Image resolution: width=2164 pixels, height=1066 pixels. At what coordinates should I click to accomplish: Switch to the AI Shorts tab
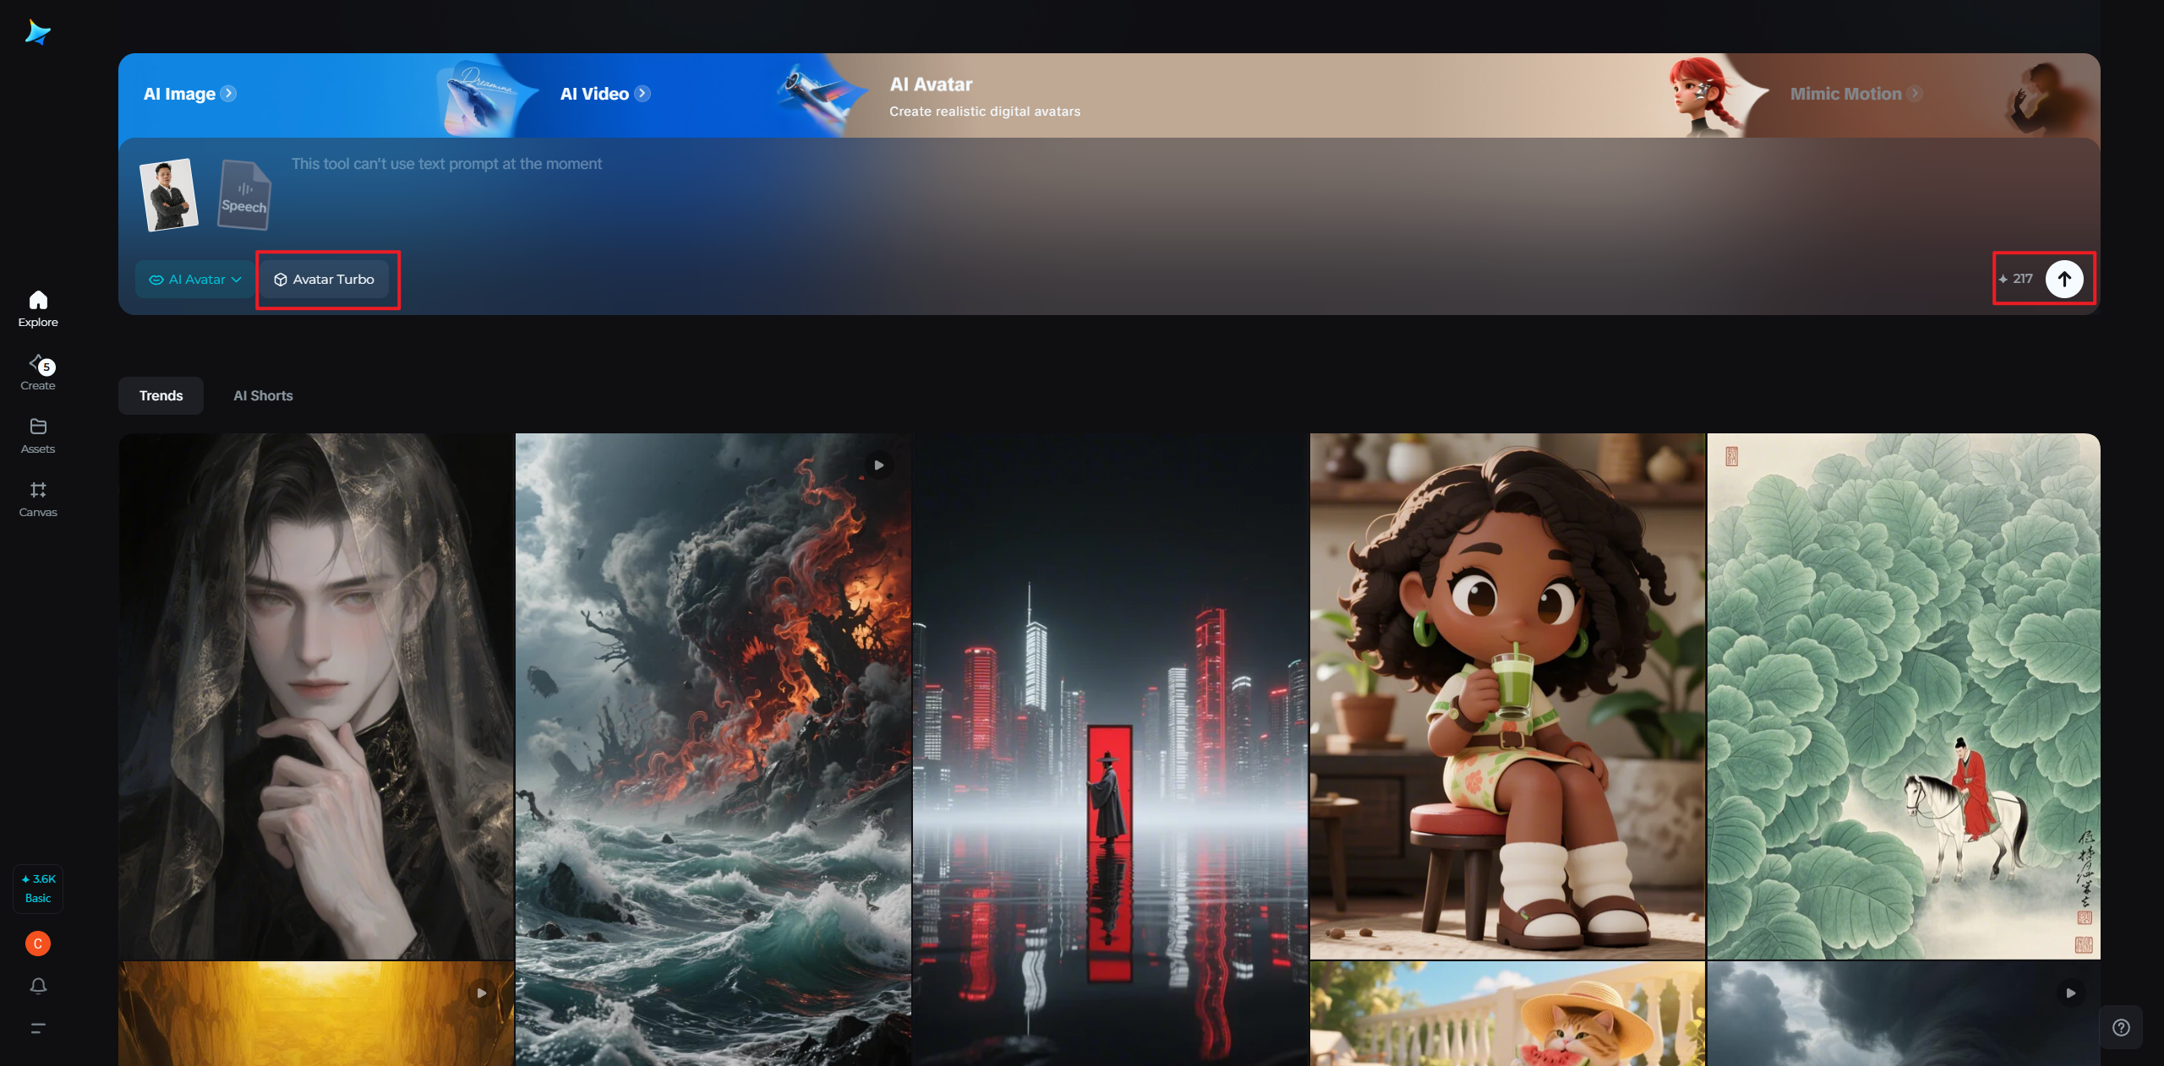262,395
